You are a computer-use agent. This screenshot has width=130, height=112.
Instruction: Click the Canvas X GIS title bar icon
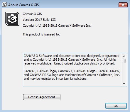tap(5, 5)
